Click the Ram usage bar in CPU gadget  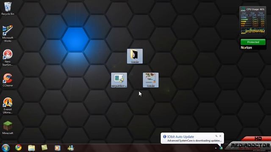point(246,17)
